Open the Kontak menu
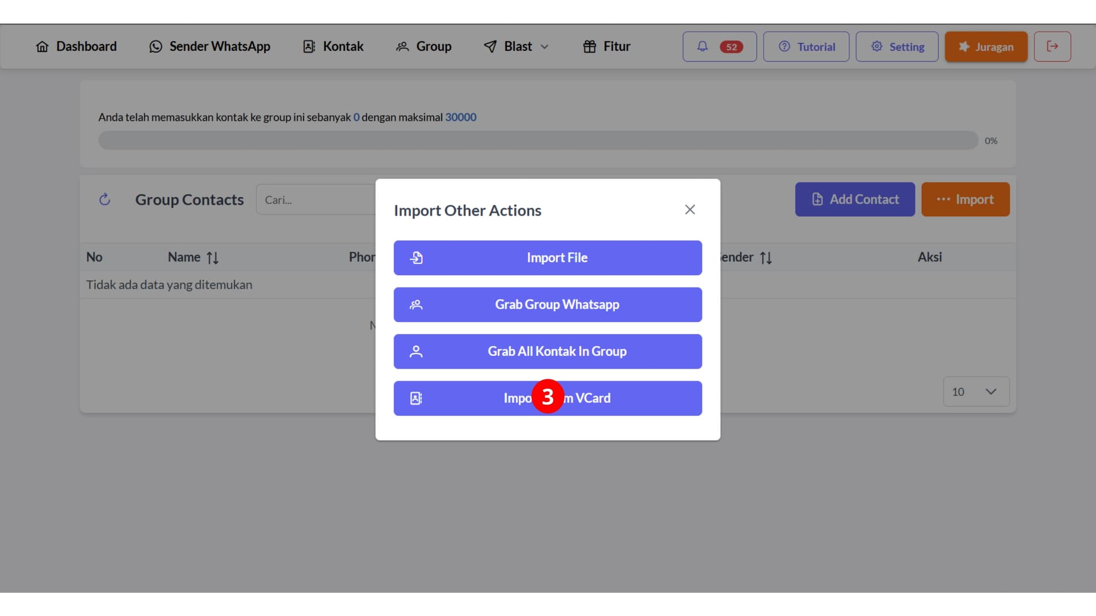The width and height of the screenshot is (1096, 616). click(x=333, y=46)
